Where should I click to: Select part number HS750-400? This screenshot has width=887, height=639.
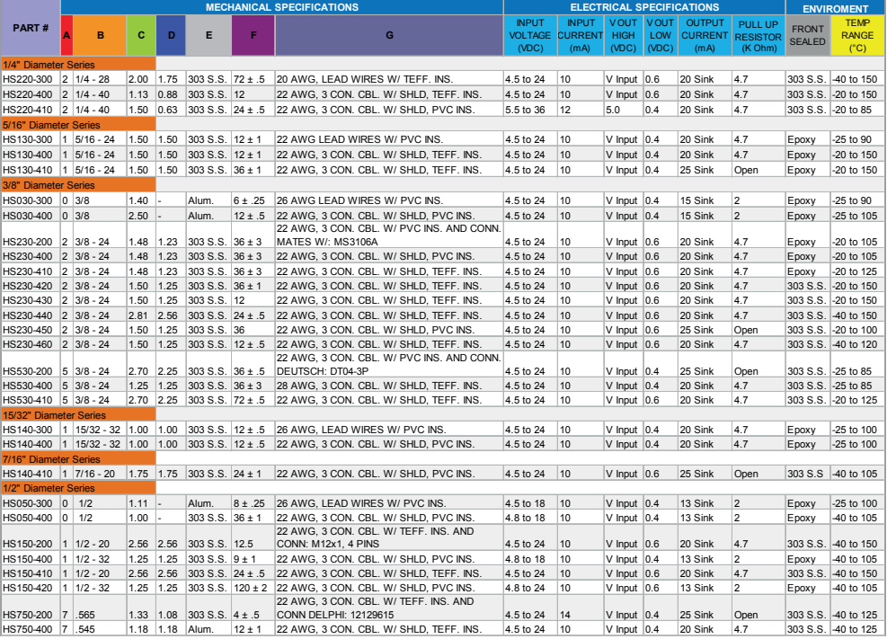click(x=28, y=629)
